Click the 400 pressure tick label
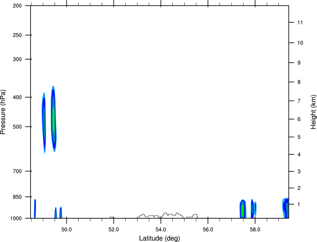Image resolution: width=317 pixels, height=242 pixels. (18, 97)
